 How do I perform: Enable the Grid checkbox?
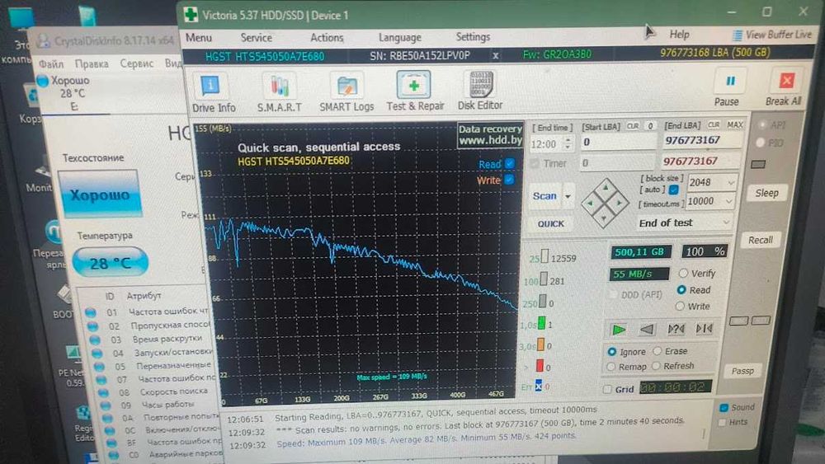coord(608,389)
